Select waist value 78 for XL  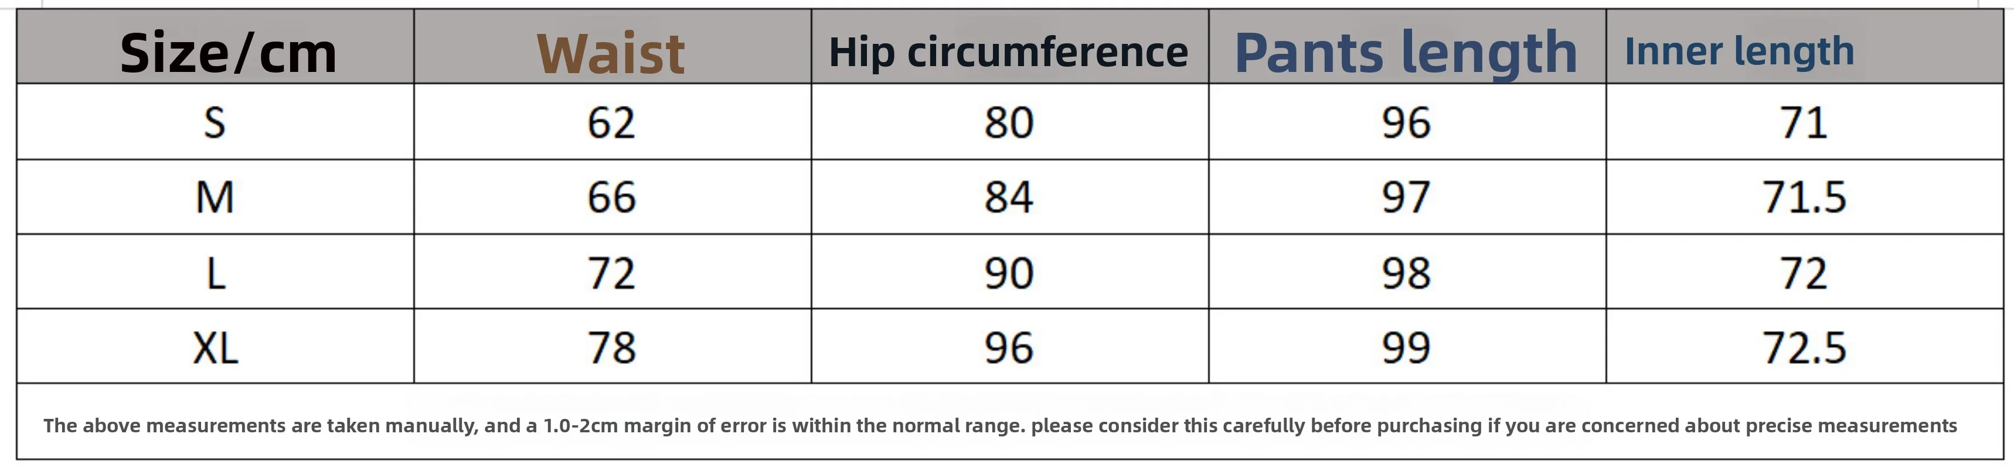611,347
